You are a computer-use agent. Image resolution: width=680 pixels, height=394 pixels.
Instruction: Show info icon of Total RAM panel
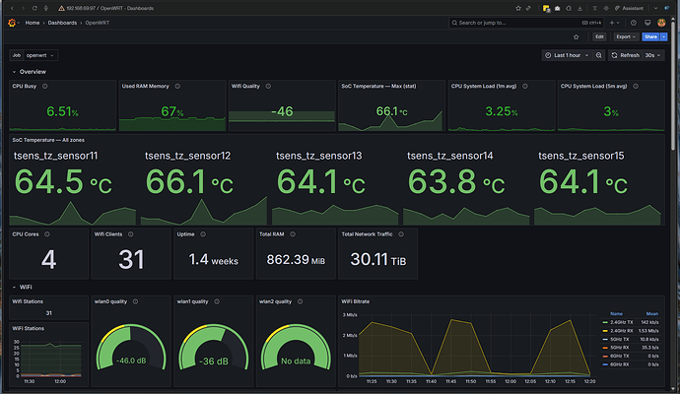point(293,234)
